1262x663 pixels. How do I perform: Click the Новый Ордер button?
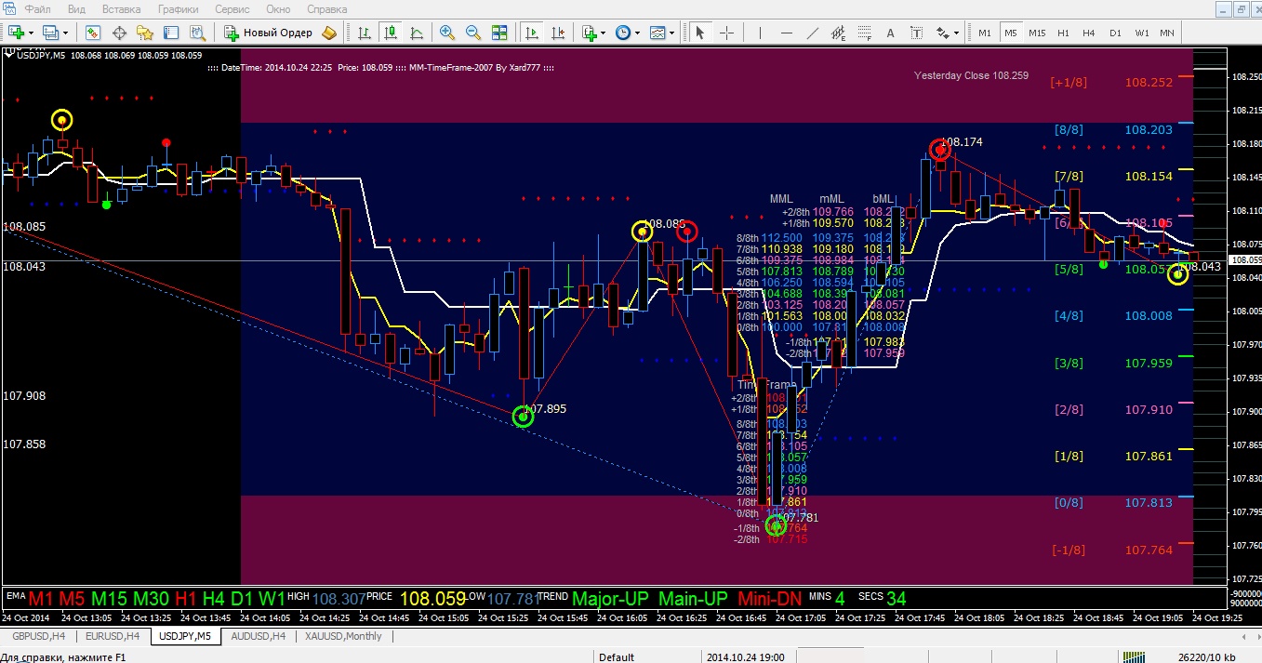click(268, 33)
